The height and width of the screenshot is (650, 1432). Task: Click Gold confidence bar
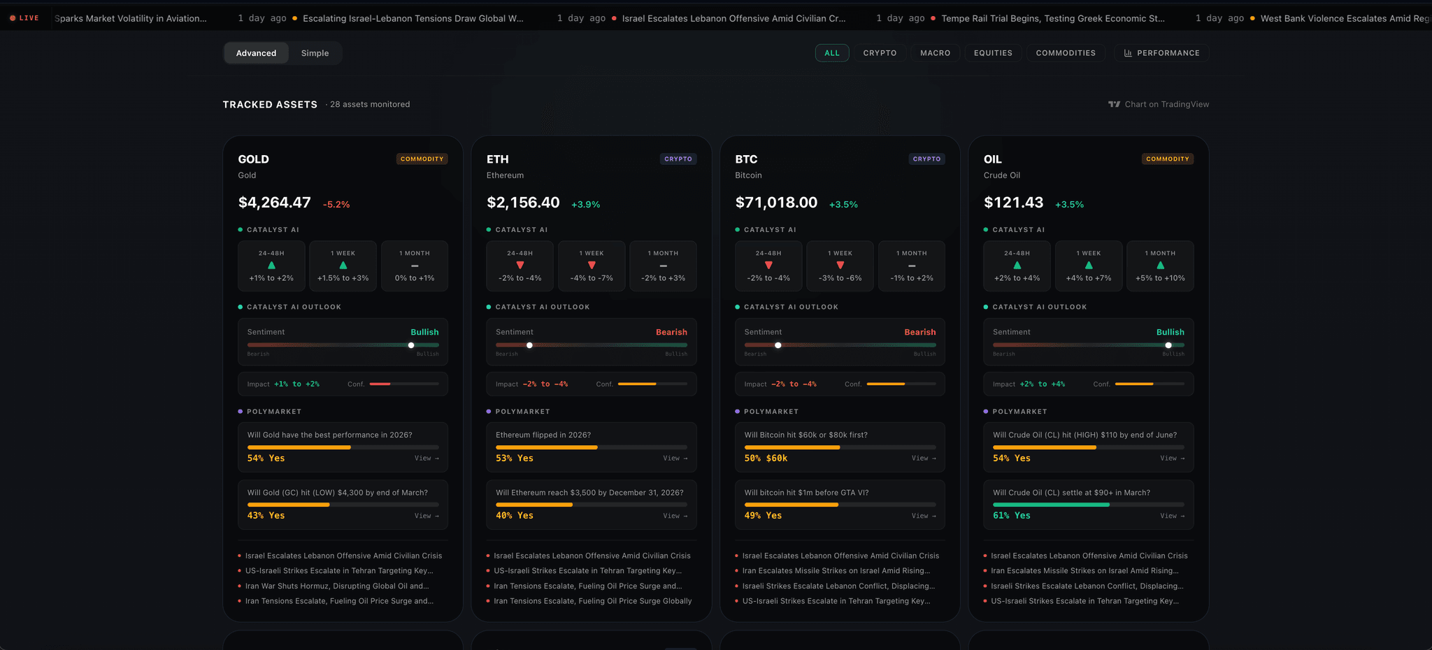(x=404, y=384)
